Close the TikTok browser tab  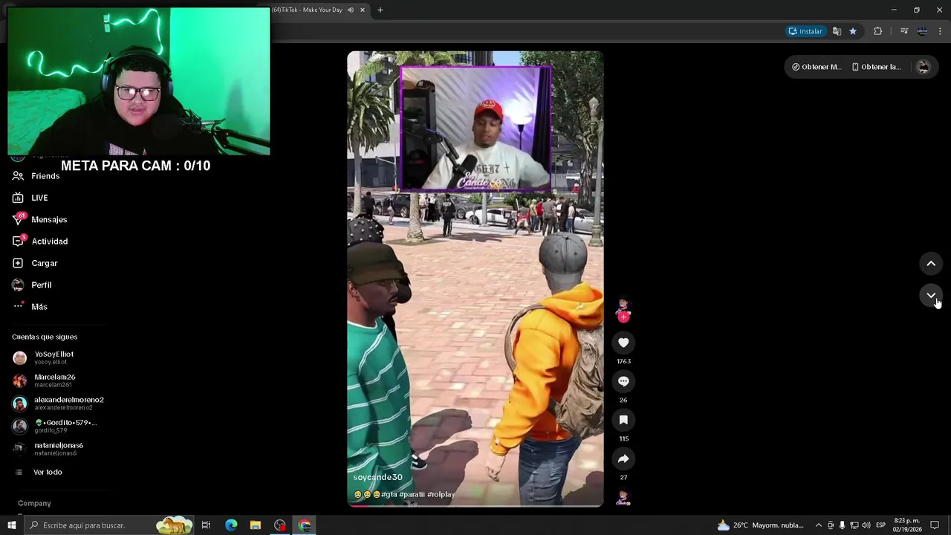pos(363,10)
